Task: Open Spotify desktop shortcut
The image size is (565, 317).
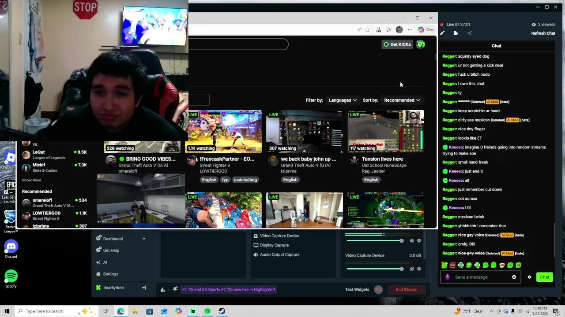Action: coord(11,279)
